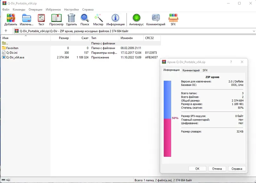The height and width of the screenshot is (183, 256).
Task: Launch the Мастер wizard wand icon
Action: tap(98, 18)
